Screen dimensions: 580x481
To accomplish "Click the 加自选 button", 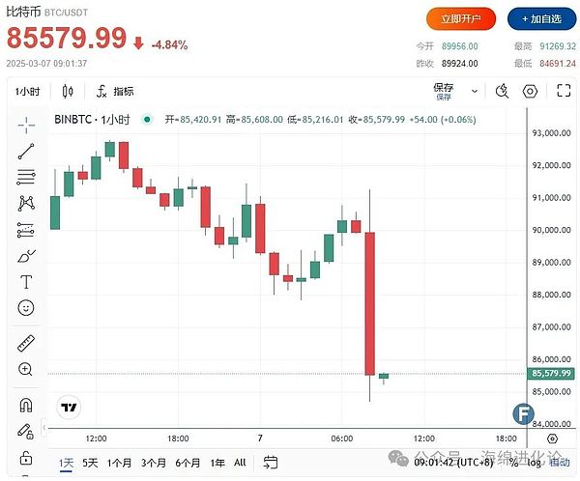I will (x=540, y=18).
